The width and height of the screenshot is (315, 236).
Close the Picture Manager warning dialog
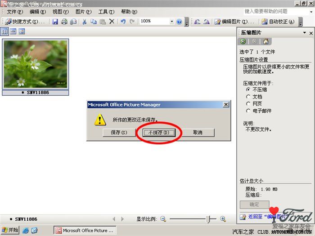pos(226,105)
